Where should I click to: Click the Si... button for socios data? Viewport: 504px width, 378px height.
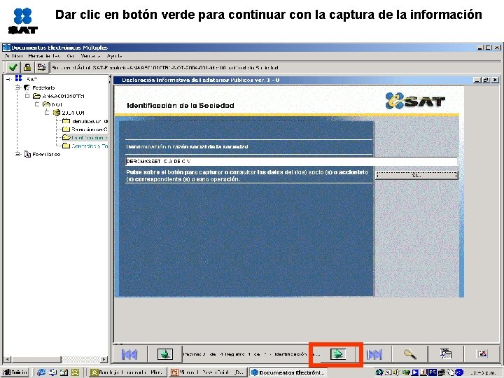[x=416, y=175]
